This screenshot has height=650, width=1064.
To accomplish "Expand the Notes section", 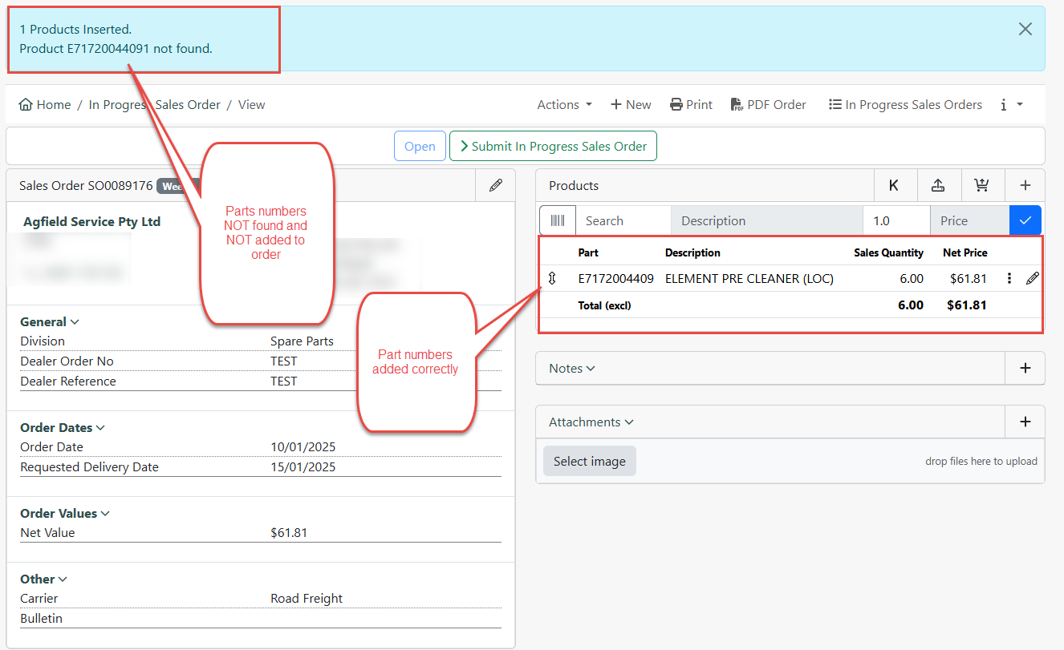I will pos(570,368).
